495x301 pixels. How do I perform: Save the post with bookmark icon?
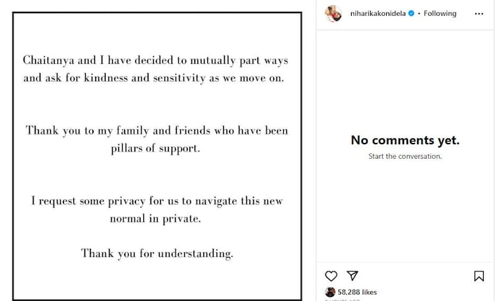point(479,276)
